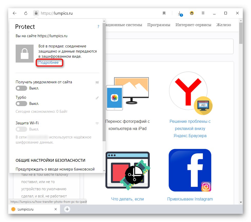Image resolution: width=251 pixels, height=222 pixels.
Task: Open the Facebook Instagram article thumbnail
Action: click(190, 170)
